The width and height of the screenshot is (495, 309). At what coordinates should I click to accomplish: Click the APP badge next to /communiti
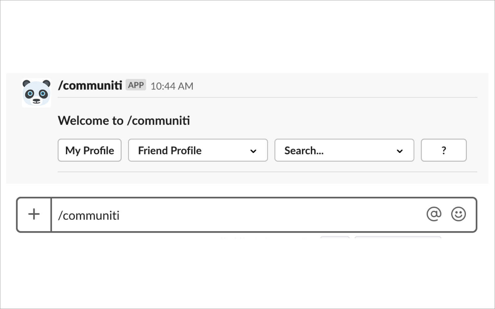136,85
